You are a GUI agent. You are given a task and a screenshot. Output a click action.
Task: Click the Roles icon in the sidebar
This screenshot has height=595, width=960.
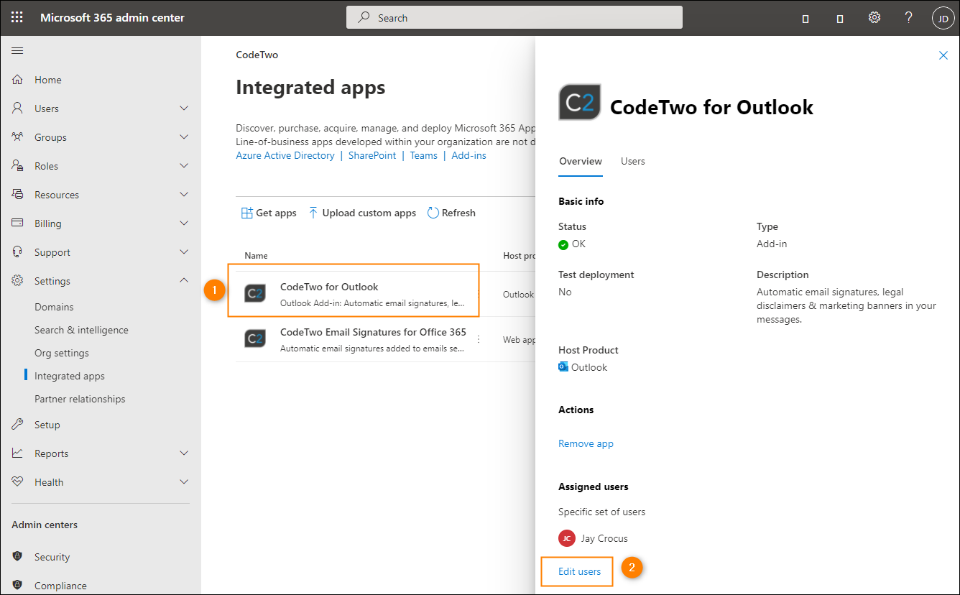[x=18, y=166]
